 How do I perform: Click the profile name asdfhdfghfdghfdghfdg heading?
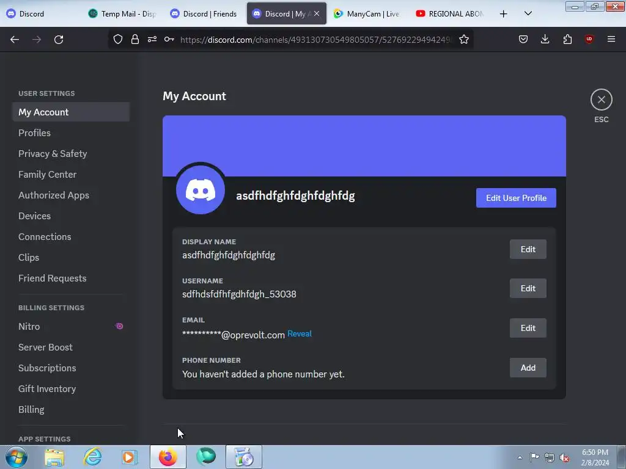(x=295, y=196)
